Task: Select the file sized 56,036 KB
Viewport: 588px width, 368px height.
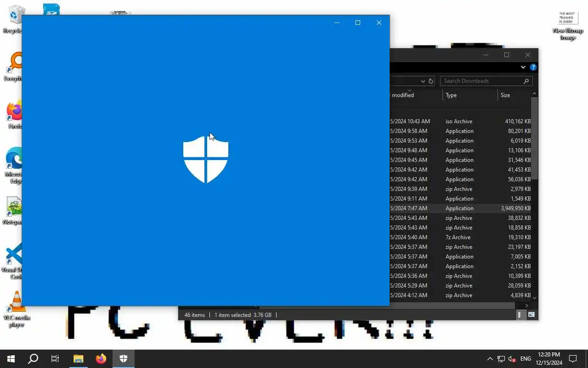Action: pos(460,179)
